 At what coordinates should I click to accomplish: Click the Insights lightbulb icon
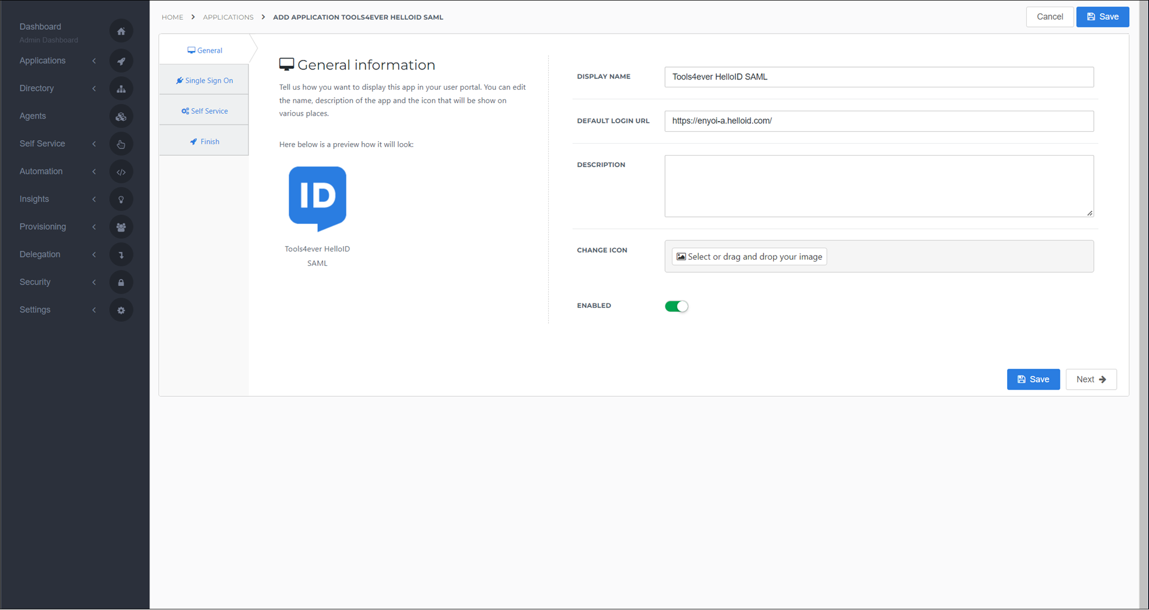coord(121,199)
